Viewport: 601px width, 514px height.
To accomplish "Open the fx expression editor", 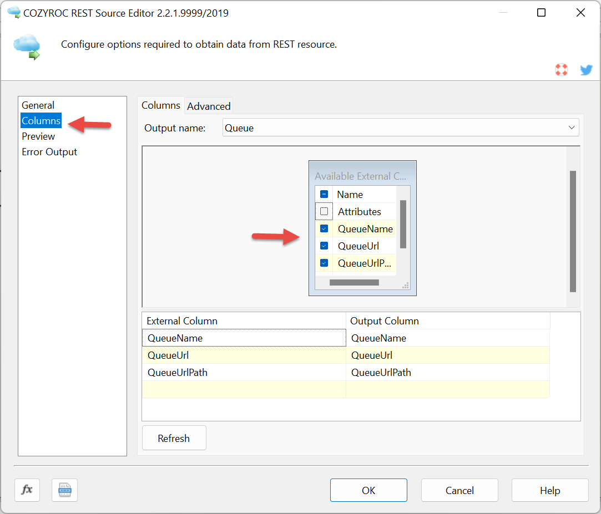I will 27,490.
